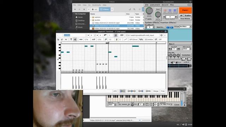The height and width of the screenshot is (127, 226).
Task: Click the red Rec. button in ZynAddSubFX
Action: coord(165,11)
